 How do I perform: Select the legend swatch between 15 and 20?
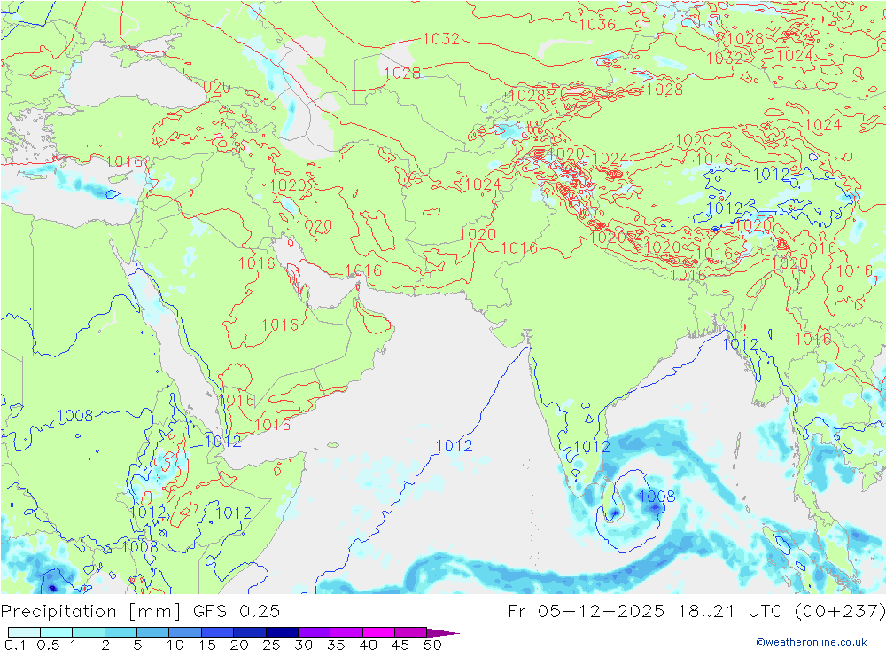point(217,632)
